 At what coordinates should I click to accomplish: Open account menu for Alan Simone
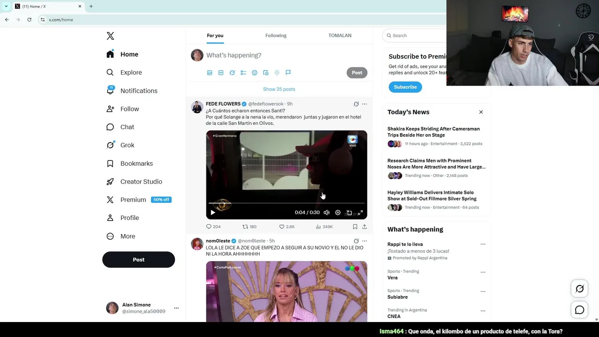[x=142, y=308]
